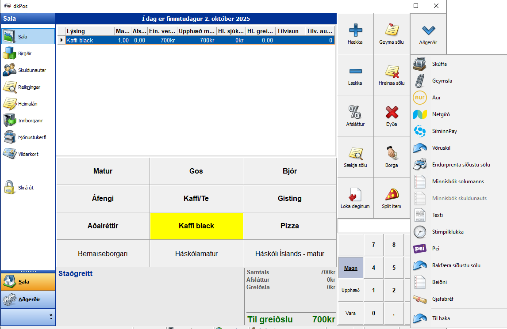The width and height of the screenshot is (507, 329).
Task: Click the yellow Kaffi black tile
Action: 196,226
